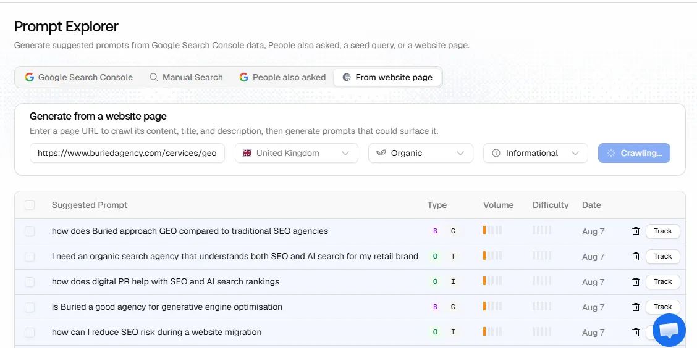Click the O badge on retail brand row
The height and width of the screenshot is (348, 697).
pyautogui.click(x=435, y=257)
